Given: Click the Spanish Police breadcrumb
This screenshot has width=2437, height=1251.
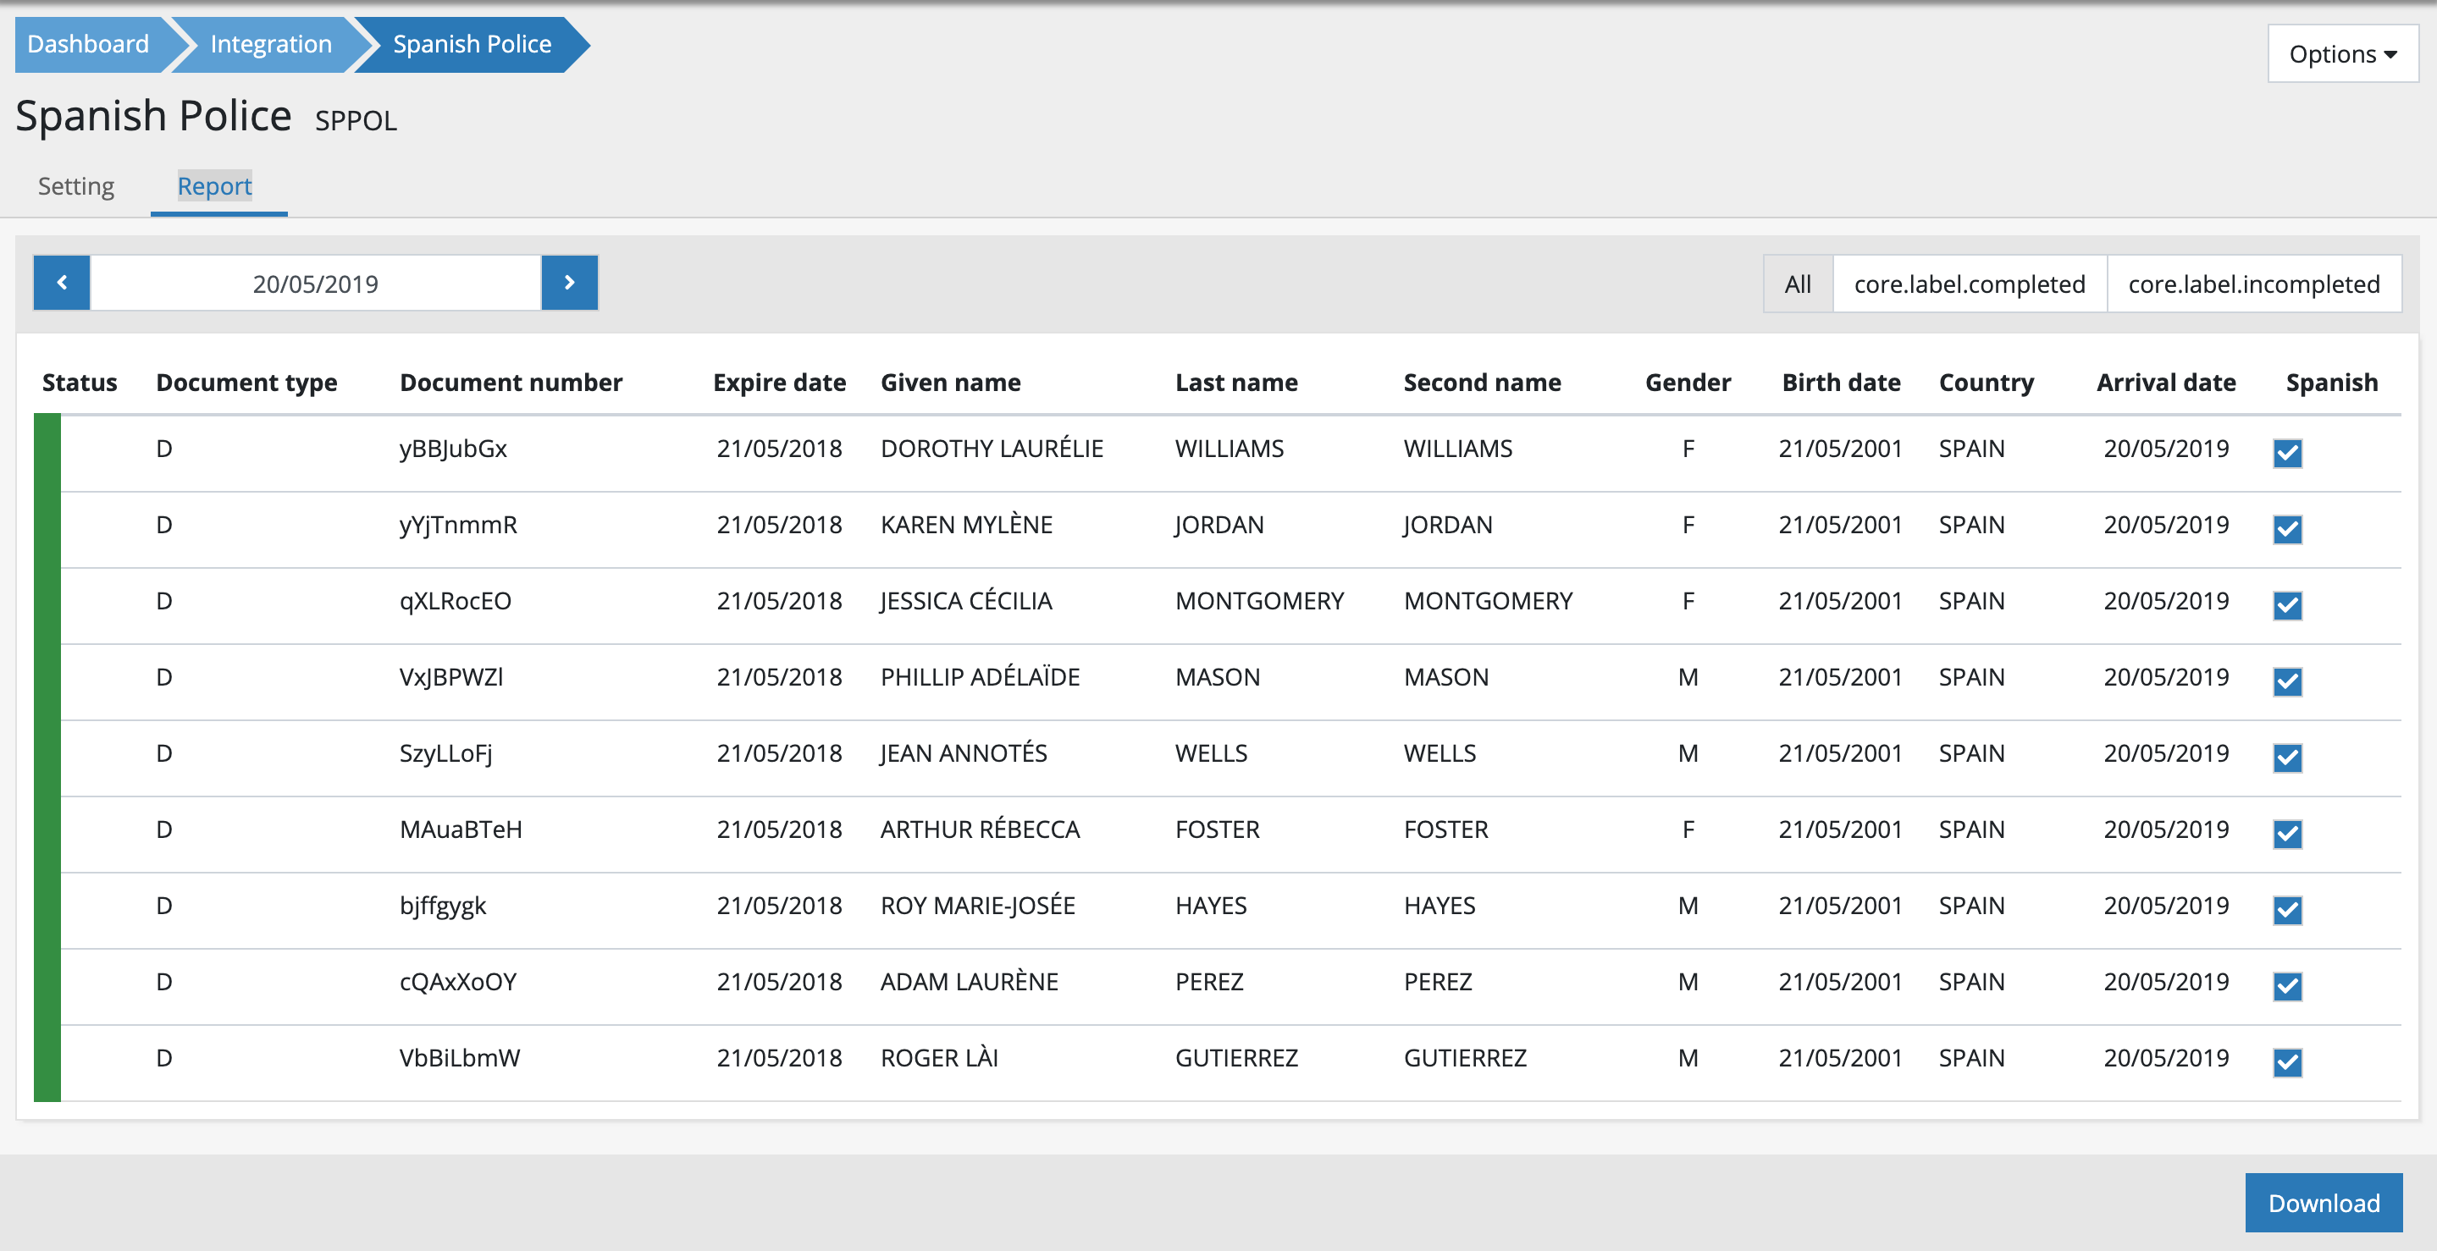Looking at the screenshot, I should [x=471, y=45].
